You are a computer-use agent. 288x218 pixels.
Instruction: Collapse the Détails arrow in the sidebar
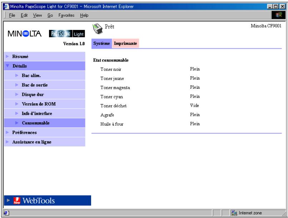[8, 66]
